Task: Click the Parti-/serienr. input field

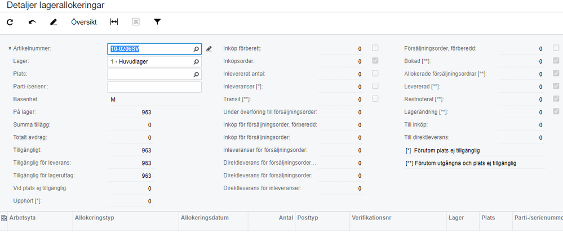Action: [154, 87]
